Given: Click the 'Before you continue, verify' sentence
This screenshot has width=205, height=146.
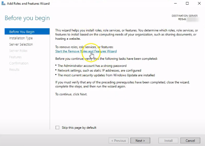Looking at the screenshot, I should pos(106,59).
